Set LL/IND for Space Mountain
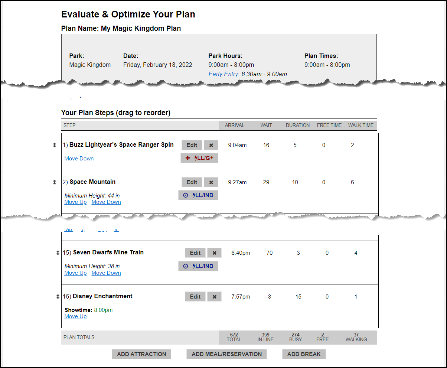The width and height of the screenshot is (447, 368). [x=198, y=195]
